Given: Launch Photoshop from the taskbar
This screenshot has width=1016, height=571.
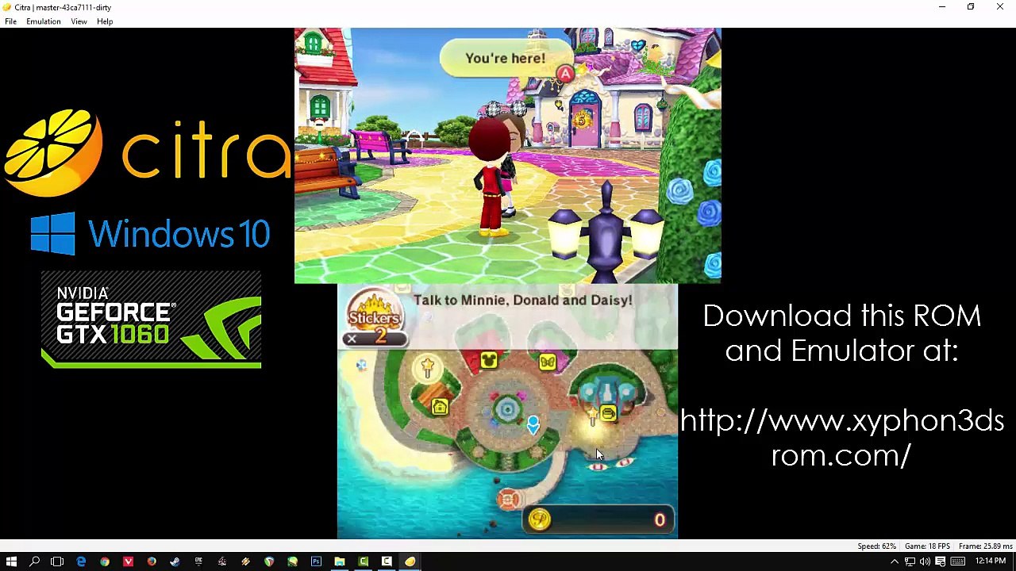Looking at the screenshot, I should tap(316, 561).
